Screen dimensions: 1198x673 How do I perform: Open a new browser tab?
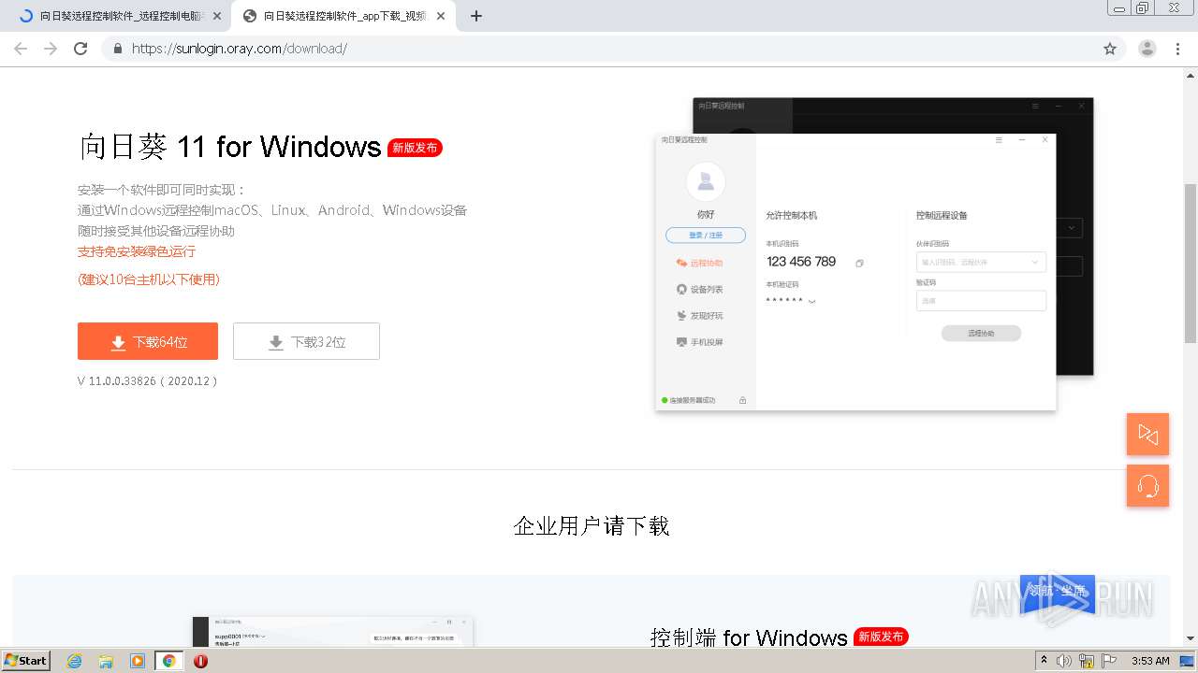click(x=476, y=16)
